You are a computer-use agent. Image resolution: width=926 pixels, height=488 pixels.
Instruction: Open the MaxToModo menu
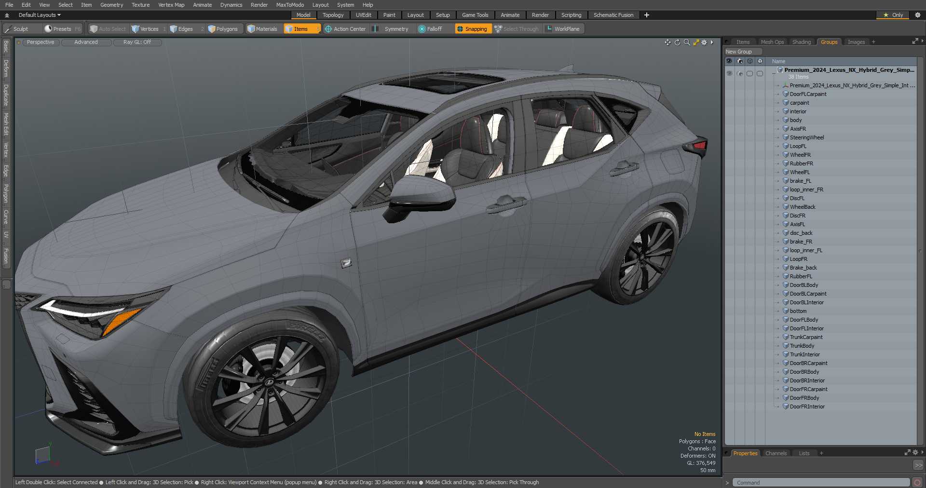click(x=290, y=5)
